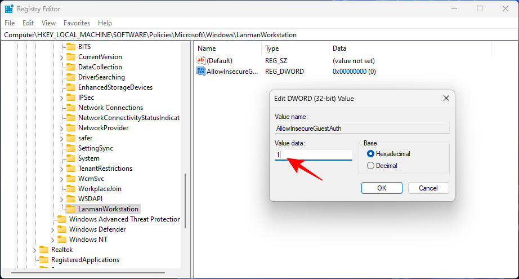
Task: Select the Decimal base option
Action: pos(370,166)
